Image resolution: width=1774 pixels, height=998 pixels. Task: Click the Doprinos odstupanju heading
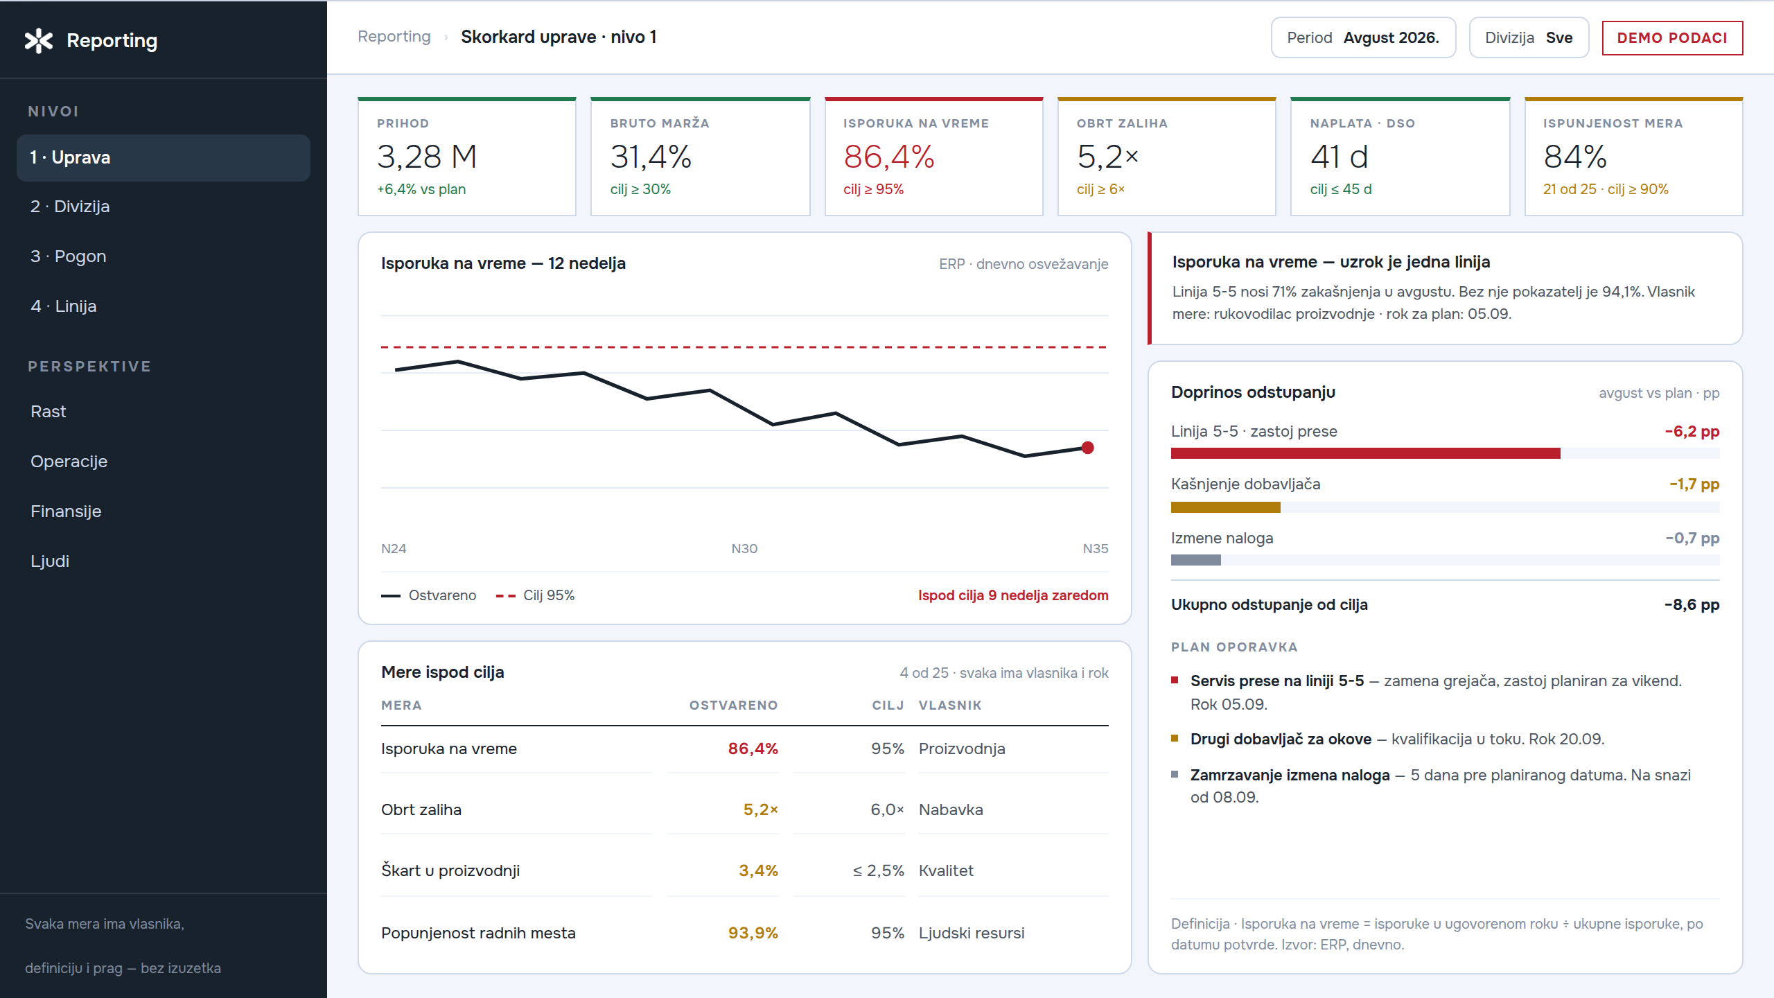[1253, 392]
